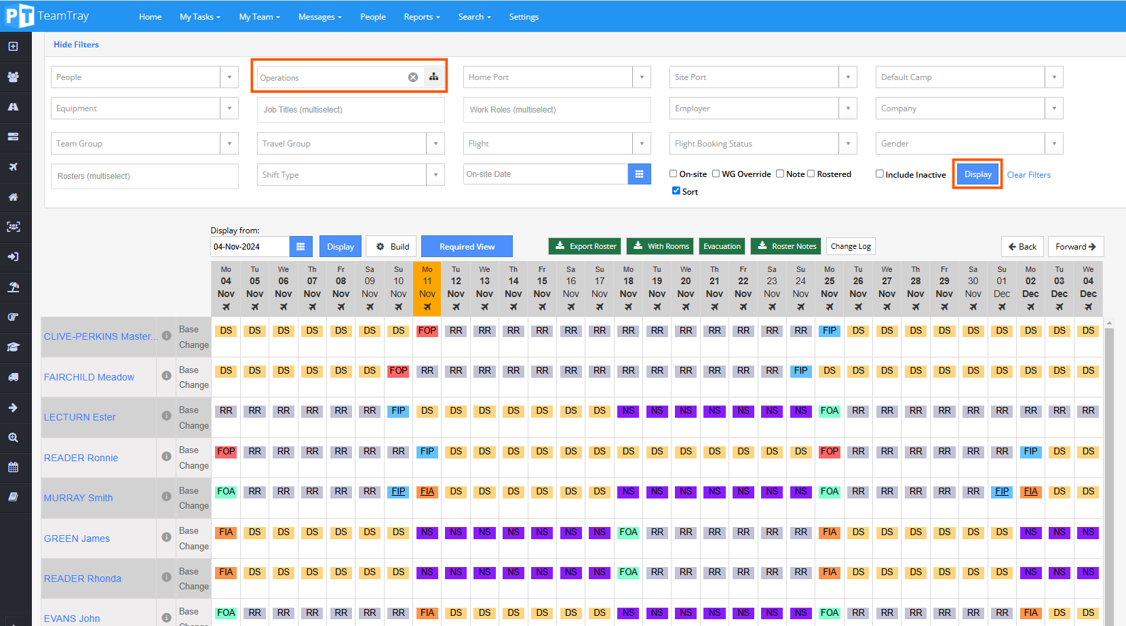This screenshot has height=626, width=1126.
Task: Open the Reports menu
Action: click(x=422, y=17)
